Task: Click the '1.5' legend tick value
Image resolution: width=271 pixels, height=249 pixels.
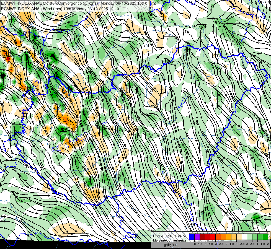Action: click(x=263, y=244)
